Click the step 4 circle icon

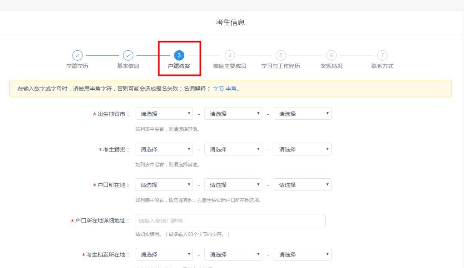pyautogui.click(x=230, y=55)
